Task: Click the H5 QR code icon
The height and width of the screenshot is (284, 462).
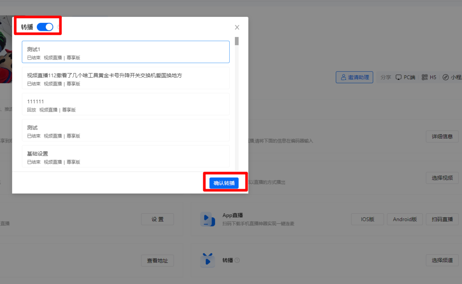Action: [424, 77]
